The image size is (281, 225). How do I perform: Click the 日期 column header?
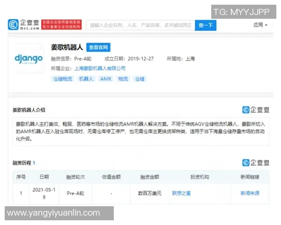(44, 177)
